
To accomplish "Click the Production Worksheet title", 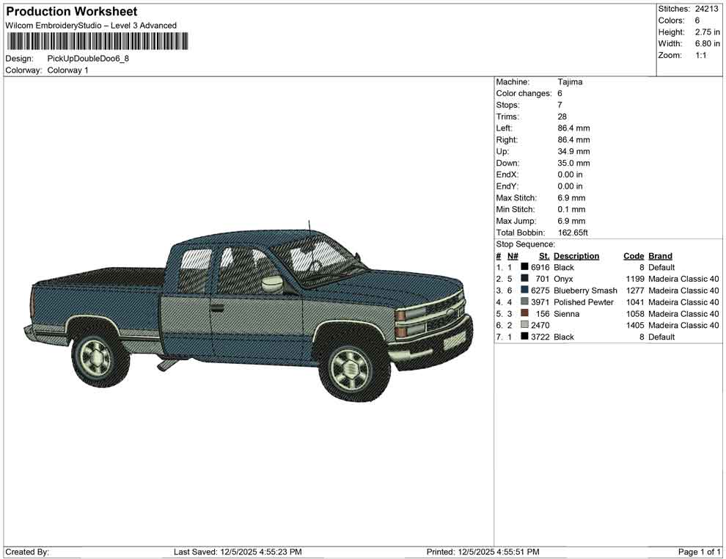I will click(x=72, y=12).
